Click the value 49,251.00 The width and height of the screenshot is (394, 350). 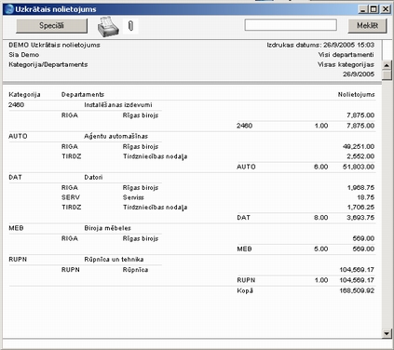point(359,146)
